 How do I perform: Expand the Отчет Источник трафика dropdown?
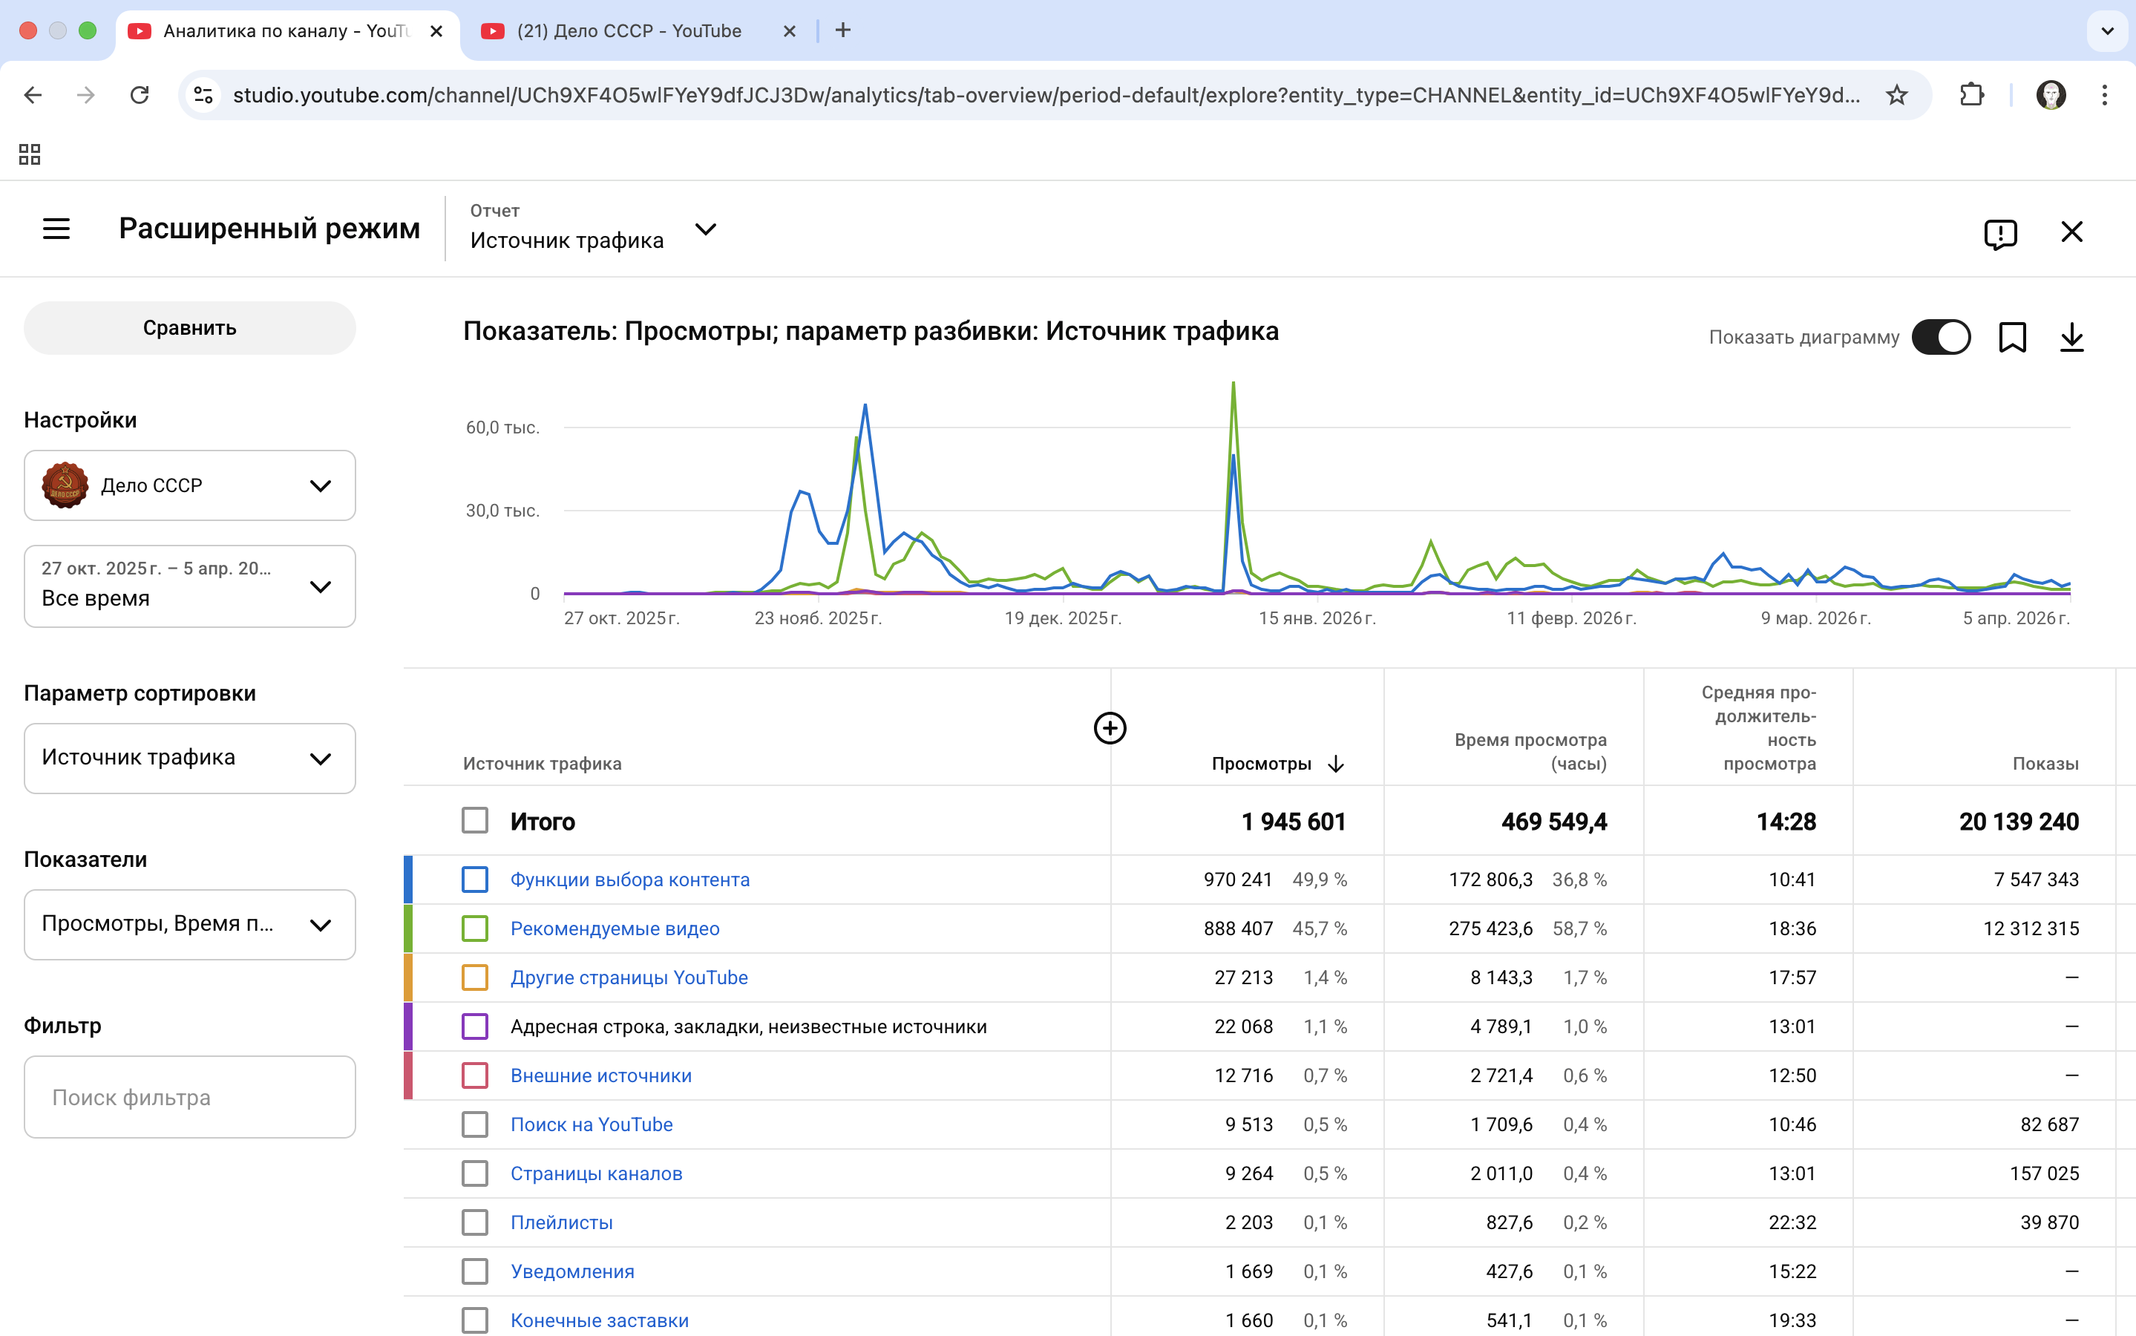pyautogui.click(x=705, y=230)
